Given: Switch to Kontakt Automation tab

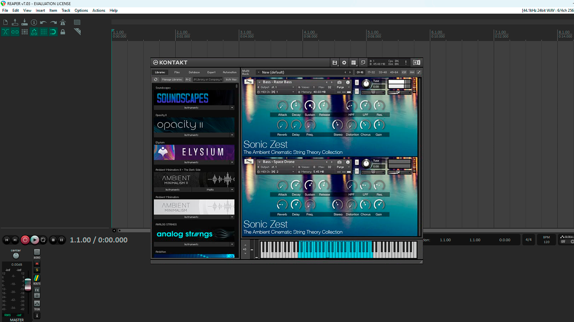Looking at the screenshot, I should pyautogui.click(x=229, y=72).
